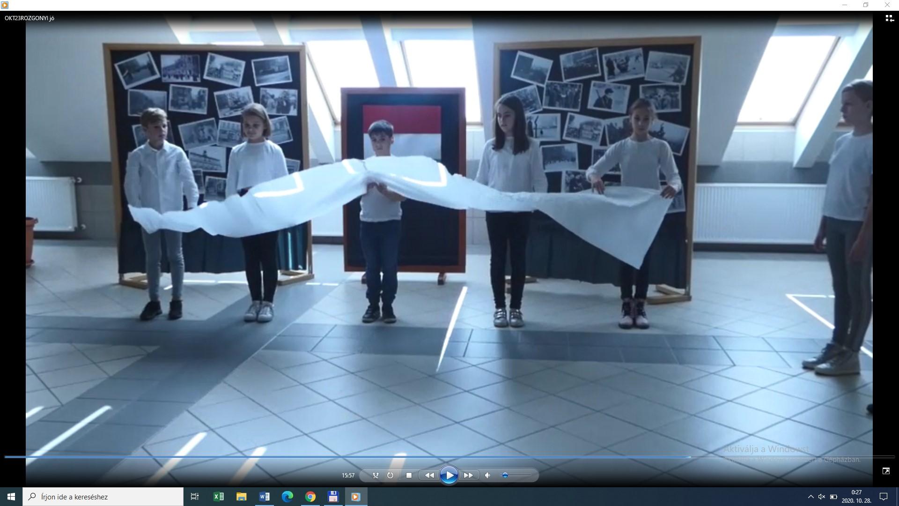Screen dimensions: 899x506
Task: Toggle shuffle mode
Action: [376, 475]
